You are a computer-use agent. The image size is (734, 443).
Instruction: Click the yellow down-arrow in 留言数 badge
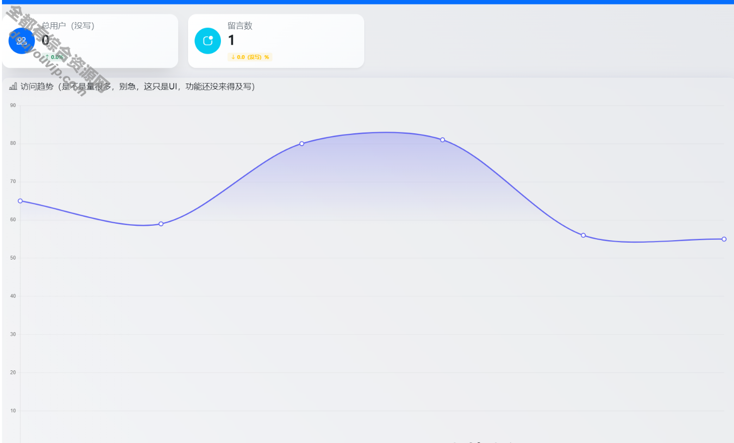coord(233,57)
